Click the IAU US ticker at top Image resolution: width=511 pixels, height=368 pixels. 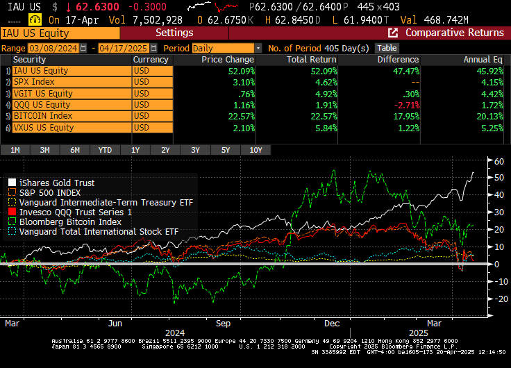[x=24, y=7]
